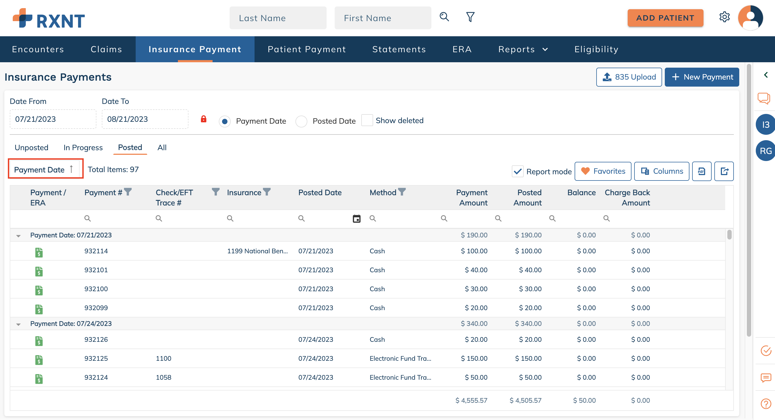Click the red lock icon beside dates
Viewport: 775px width, 420px height.
(x=204, y=119)
